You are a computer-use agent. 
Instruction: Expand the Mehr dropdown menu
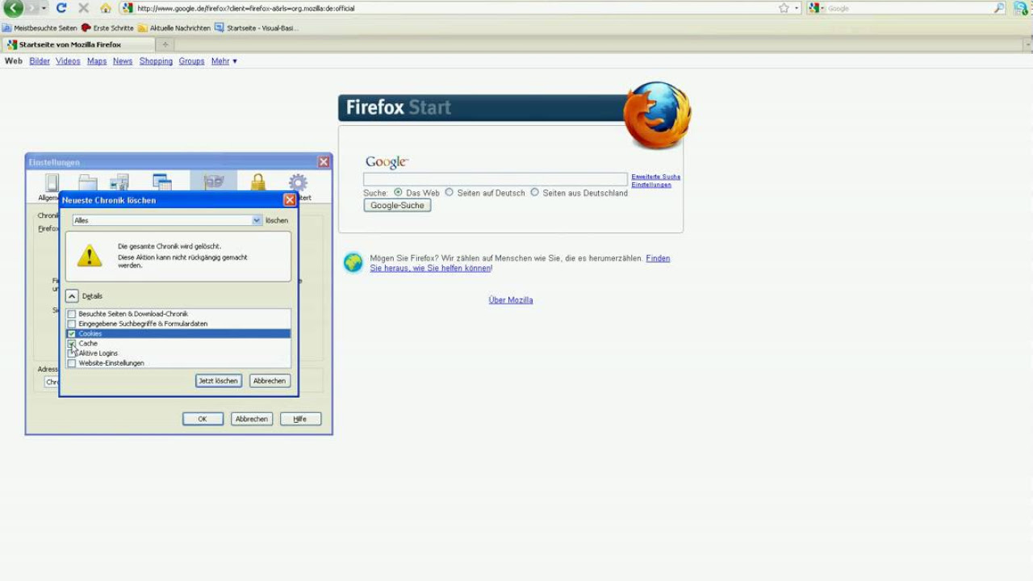click(224, 61)
